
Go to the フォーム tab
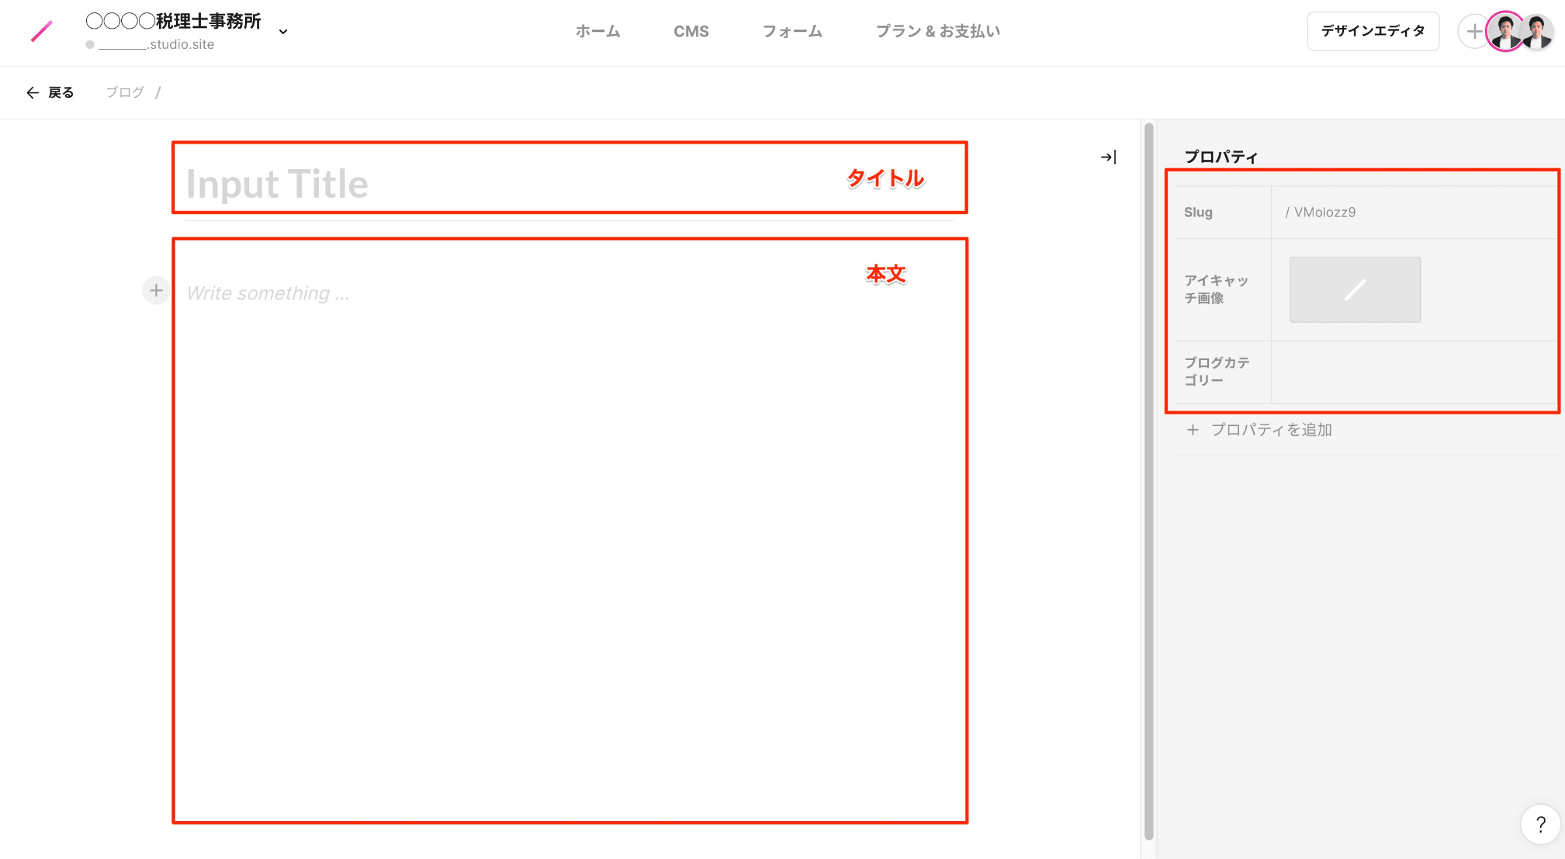coord(792,31)
